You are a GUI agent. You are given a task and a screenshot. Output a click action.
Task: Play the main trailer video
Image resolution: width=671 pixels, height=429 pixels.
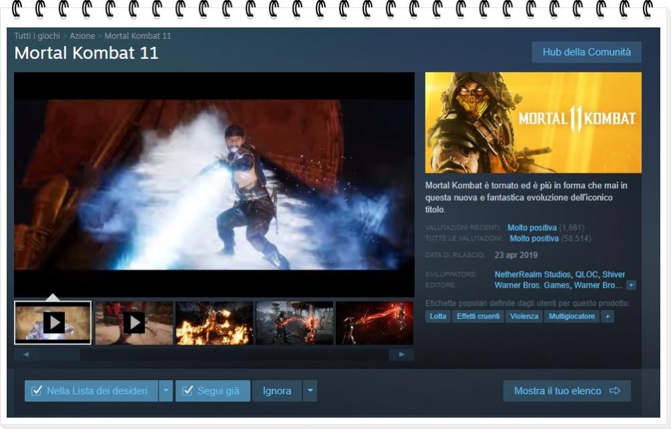click(x=214, y=185)
